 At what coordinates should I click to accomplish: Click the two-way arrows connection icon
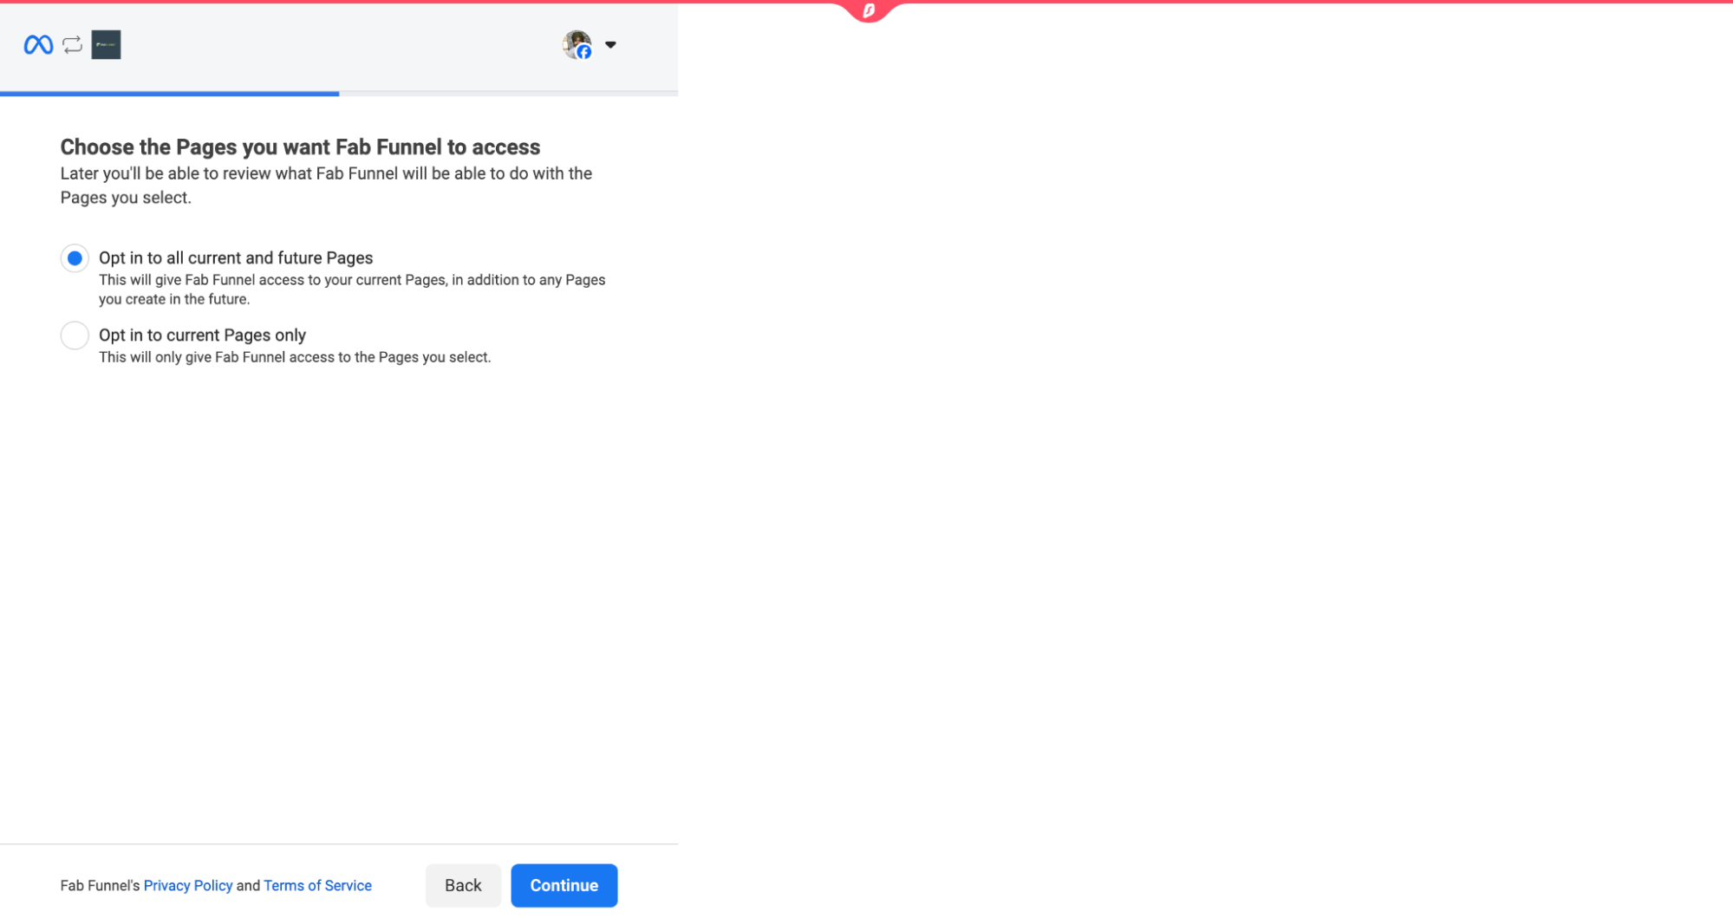[73, 45]
